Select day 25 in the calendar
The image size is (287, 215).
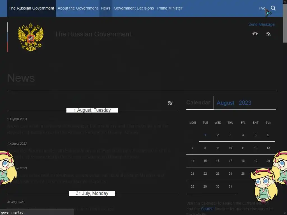pos(243,174)
